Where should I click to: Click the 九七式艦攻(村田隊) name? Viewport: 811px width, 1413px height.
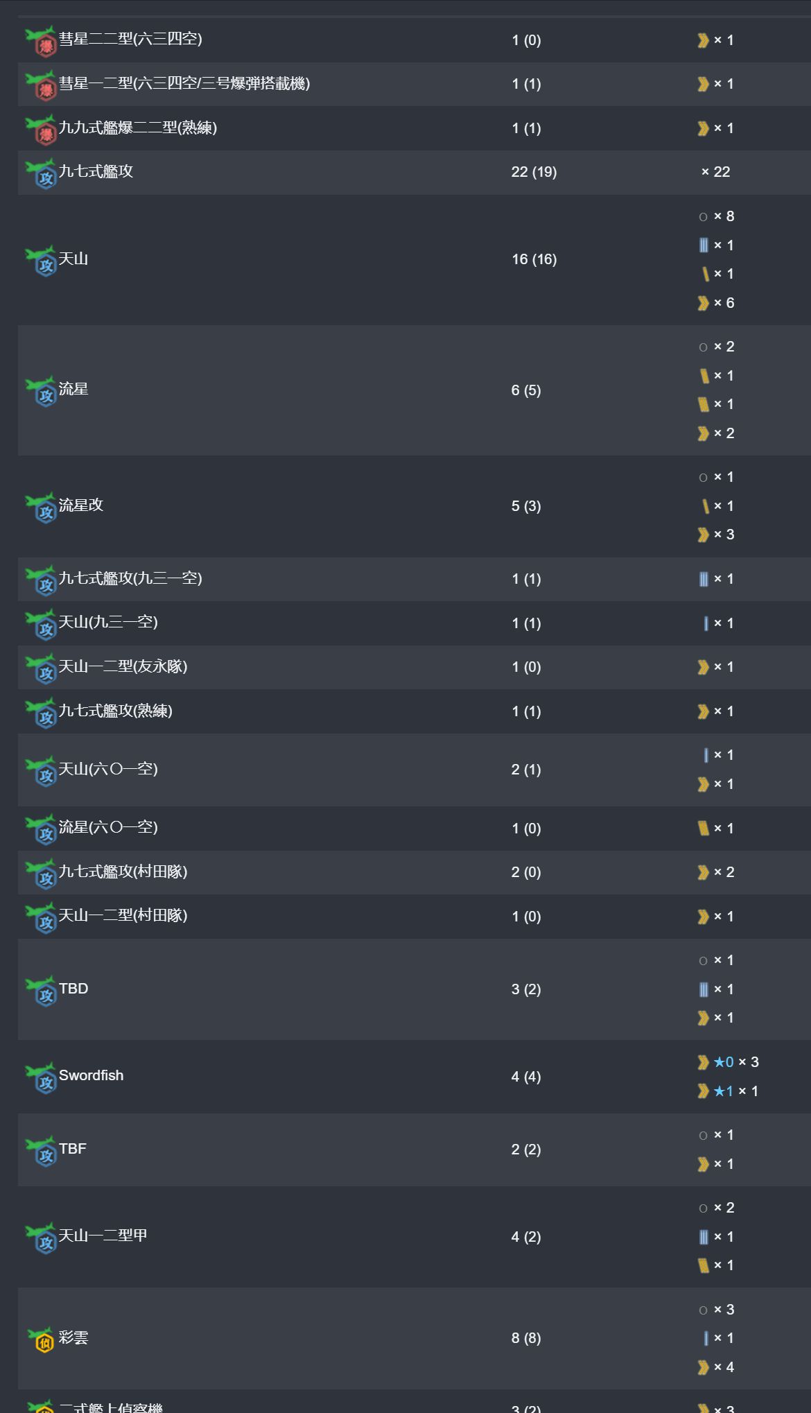tap(123, 872)
